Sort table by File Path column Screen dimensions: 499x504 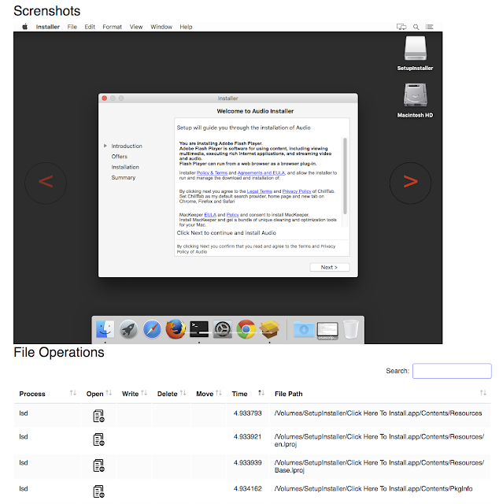coord(380,394)
